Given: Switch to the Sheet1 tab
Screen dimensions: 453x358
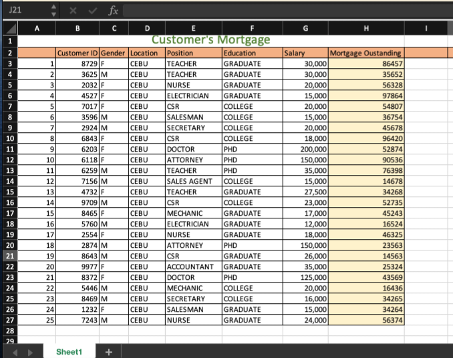Looking at the screenshot, I should [x=69, y=351].
